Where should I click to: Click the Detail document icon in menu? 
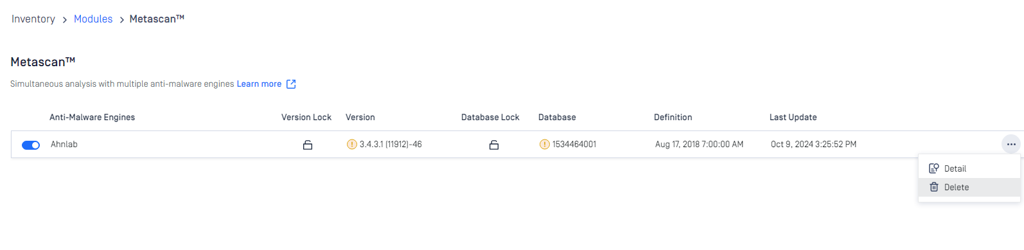(934, 168)
